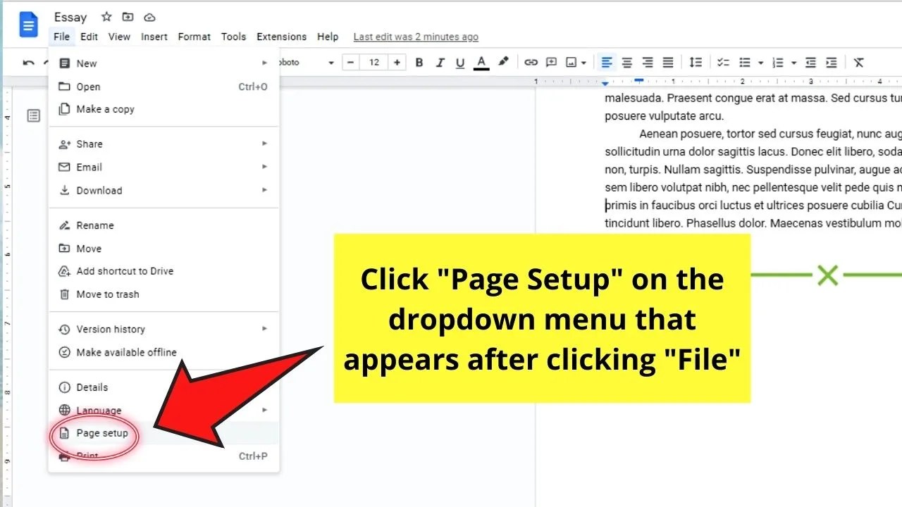Open line spacing options

696,62
